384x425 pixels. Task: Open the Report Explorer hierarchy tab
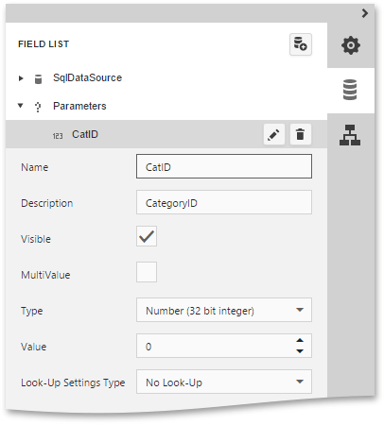350,135
